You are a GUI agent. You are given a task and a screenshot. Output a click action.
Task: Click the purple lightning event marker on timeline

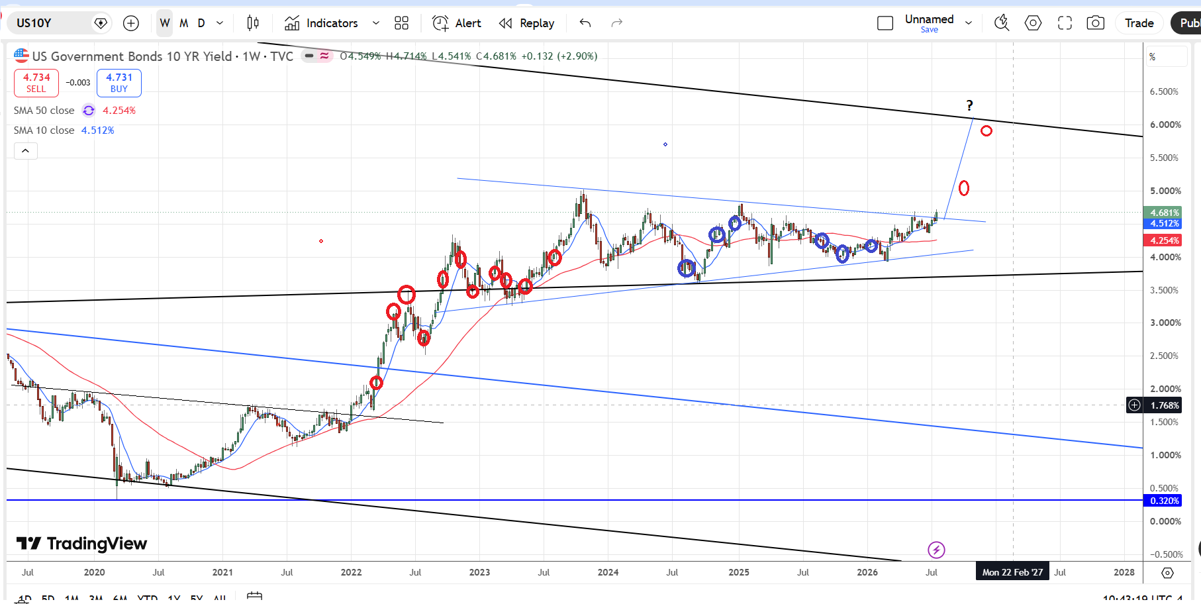[x=936, y=550]
